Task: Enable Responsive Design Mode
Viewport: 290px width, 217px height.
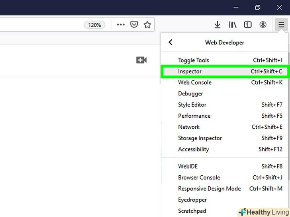Action: (x=210, y=189)
